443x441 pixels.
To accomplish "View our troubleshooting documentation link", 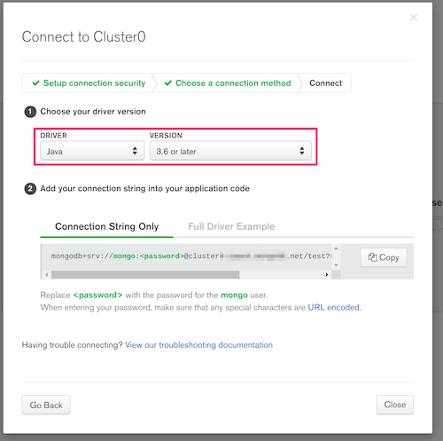I will 198,345.
